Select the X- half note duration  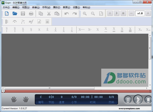pos(90,29)
